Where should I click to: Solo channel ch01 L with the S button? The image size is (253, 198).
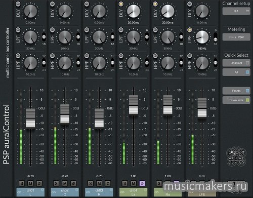coord(22,183)
